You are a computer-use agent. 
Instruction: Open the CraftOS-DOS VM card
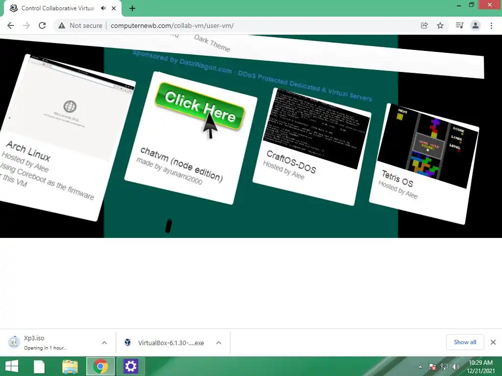click(312, 147)
